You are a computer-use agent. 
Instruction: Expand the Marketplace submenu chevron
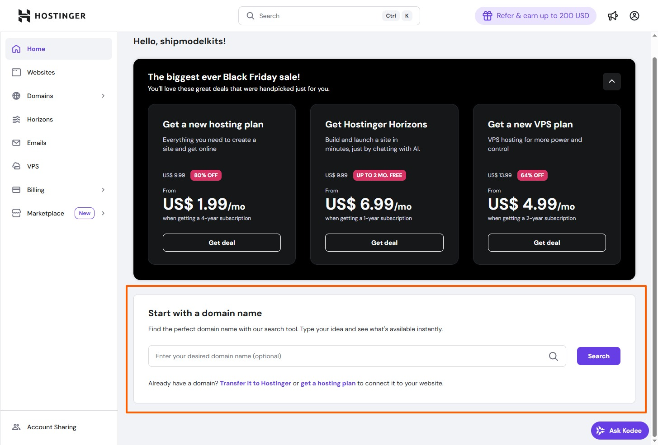point(103,213)
